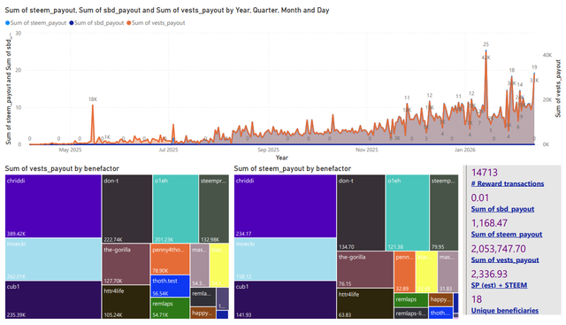Open the Sum of sbd_payout card link
The width and height of the screenshot is (566, 325).
pos(502,209)
